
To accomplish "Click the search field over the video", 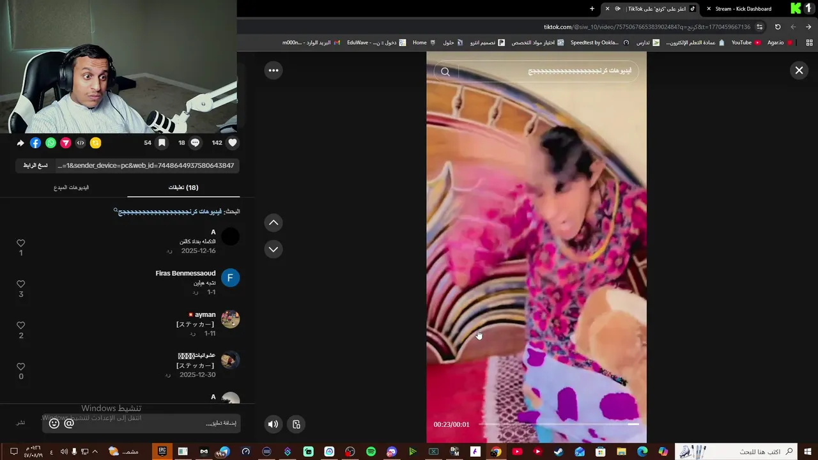I will coord(537,71).
